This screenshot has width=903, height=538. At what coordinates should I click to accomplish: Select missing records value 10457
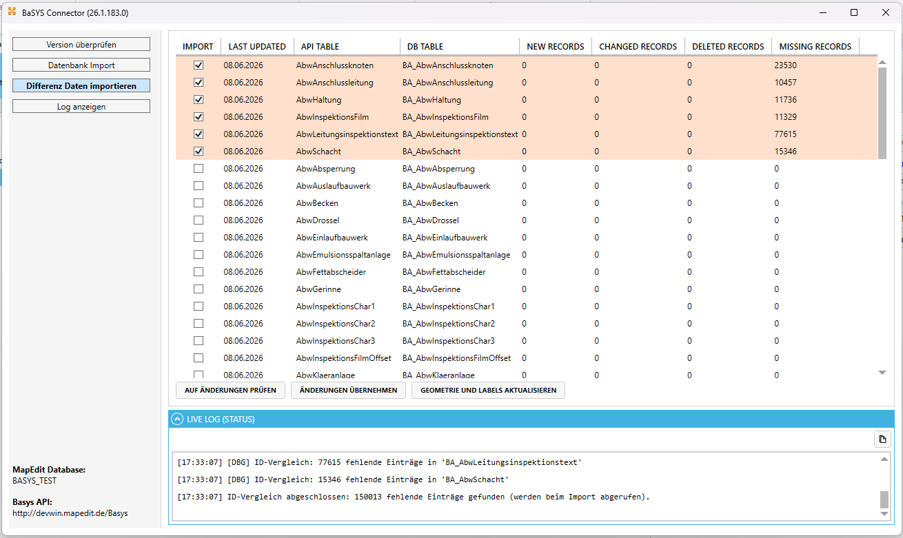click(x=785, y=83)
